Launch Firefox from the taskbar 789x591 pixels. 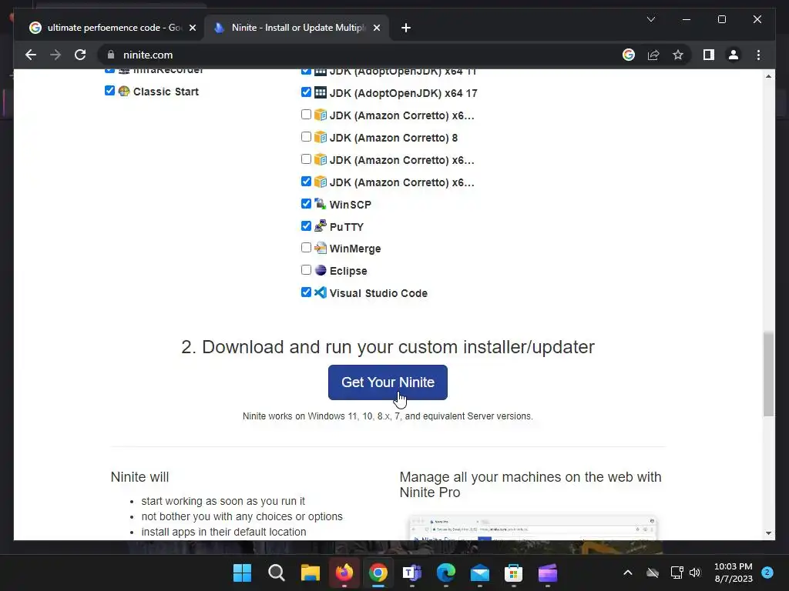[x=344, y=573]
